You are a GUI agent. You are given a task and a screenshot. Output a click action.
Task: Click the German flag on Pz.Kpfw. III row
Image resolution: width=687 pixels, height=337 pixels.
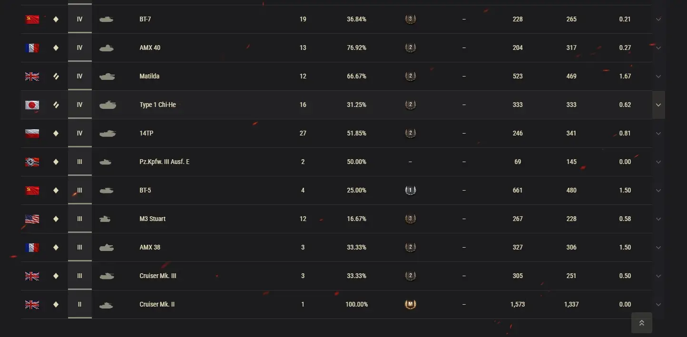coord(32,162)
